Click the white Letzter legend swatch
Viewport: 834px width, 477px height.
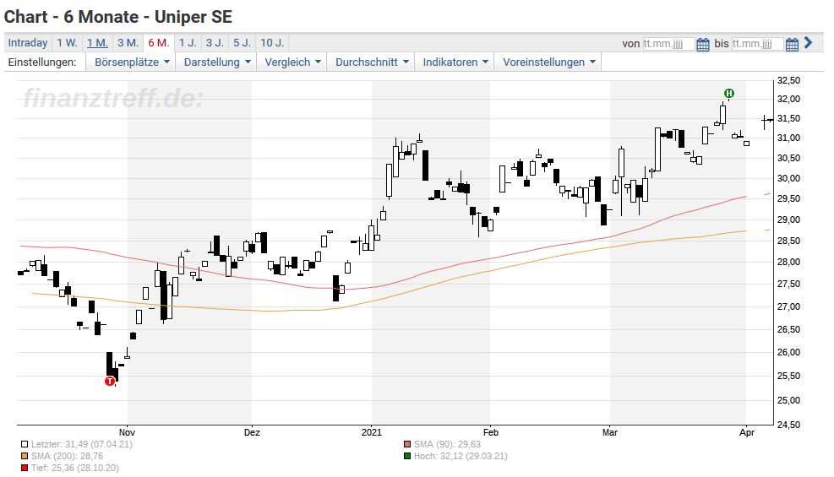pos(25,445)
